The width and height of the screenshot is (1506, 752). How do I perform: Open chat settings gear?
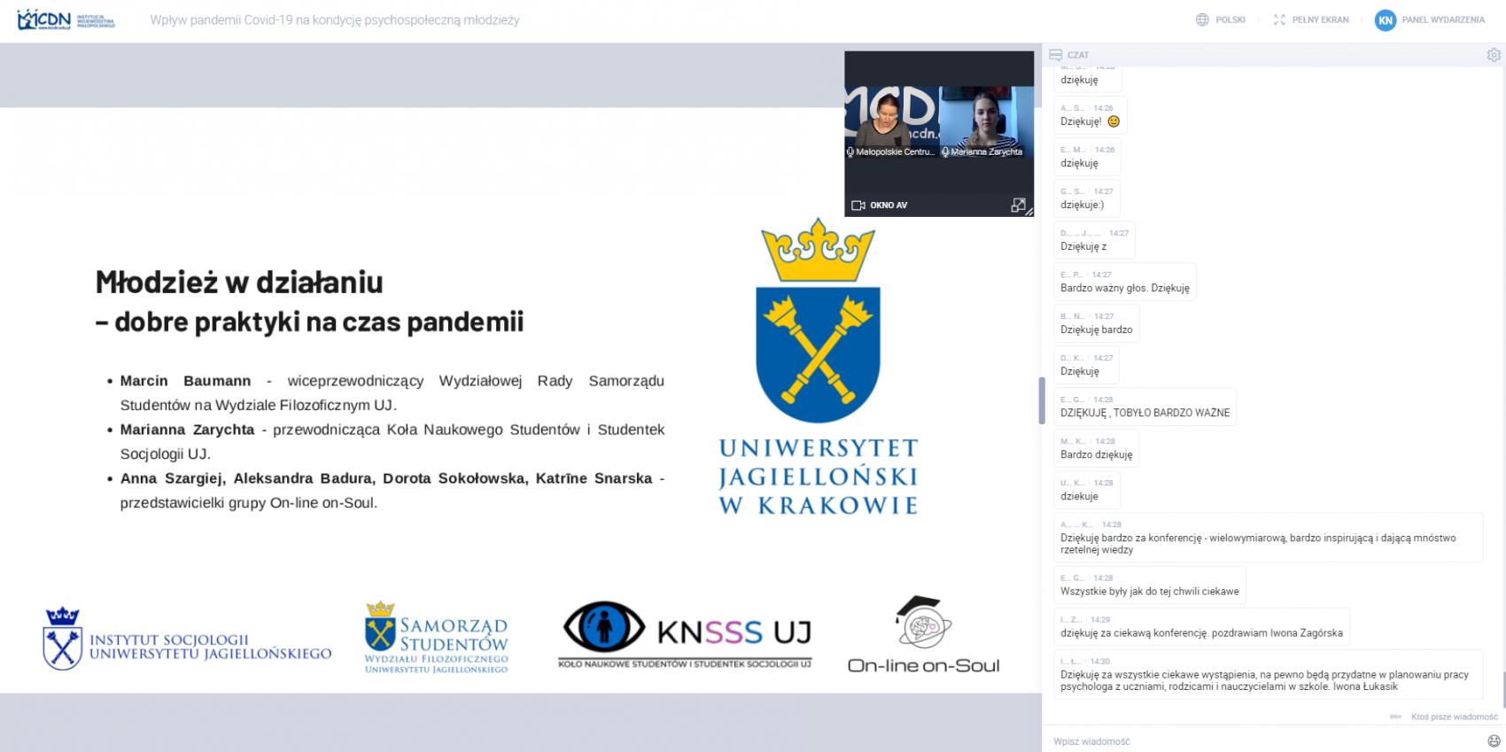1494,55
